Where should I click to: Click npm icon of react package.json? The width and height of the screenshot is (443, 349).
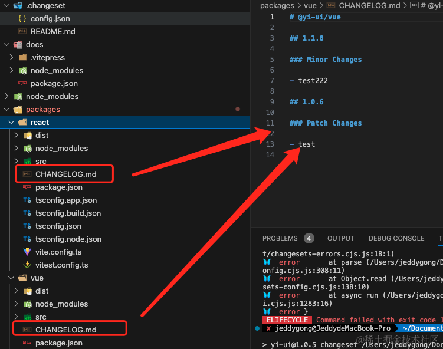(x=27, y=187)
